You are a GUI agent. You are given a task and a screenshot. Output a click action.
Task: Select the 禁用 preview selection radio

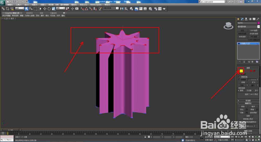point(239,90)
